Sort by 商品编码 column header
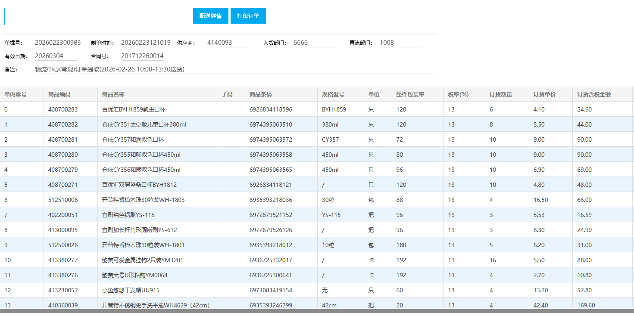Screen dimensions: 634x316 [x=59, y=94]
